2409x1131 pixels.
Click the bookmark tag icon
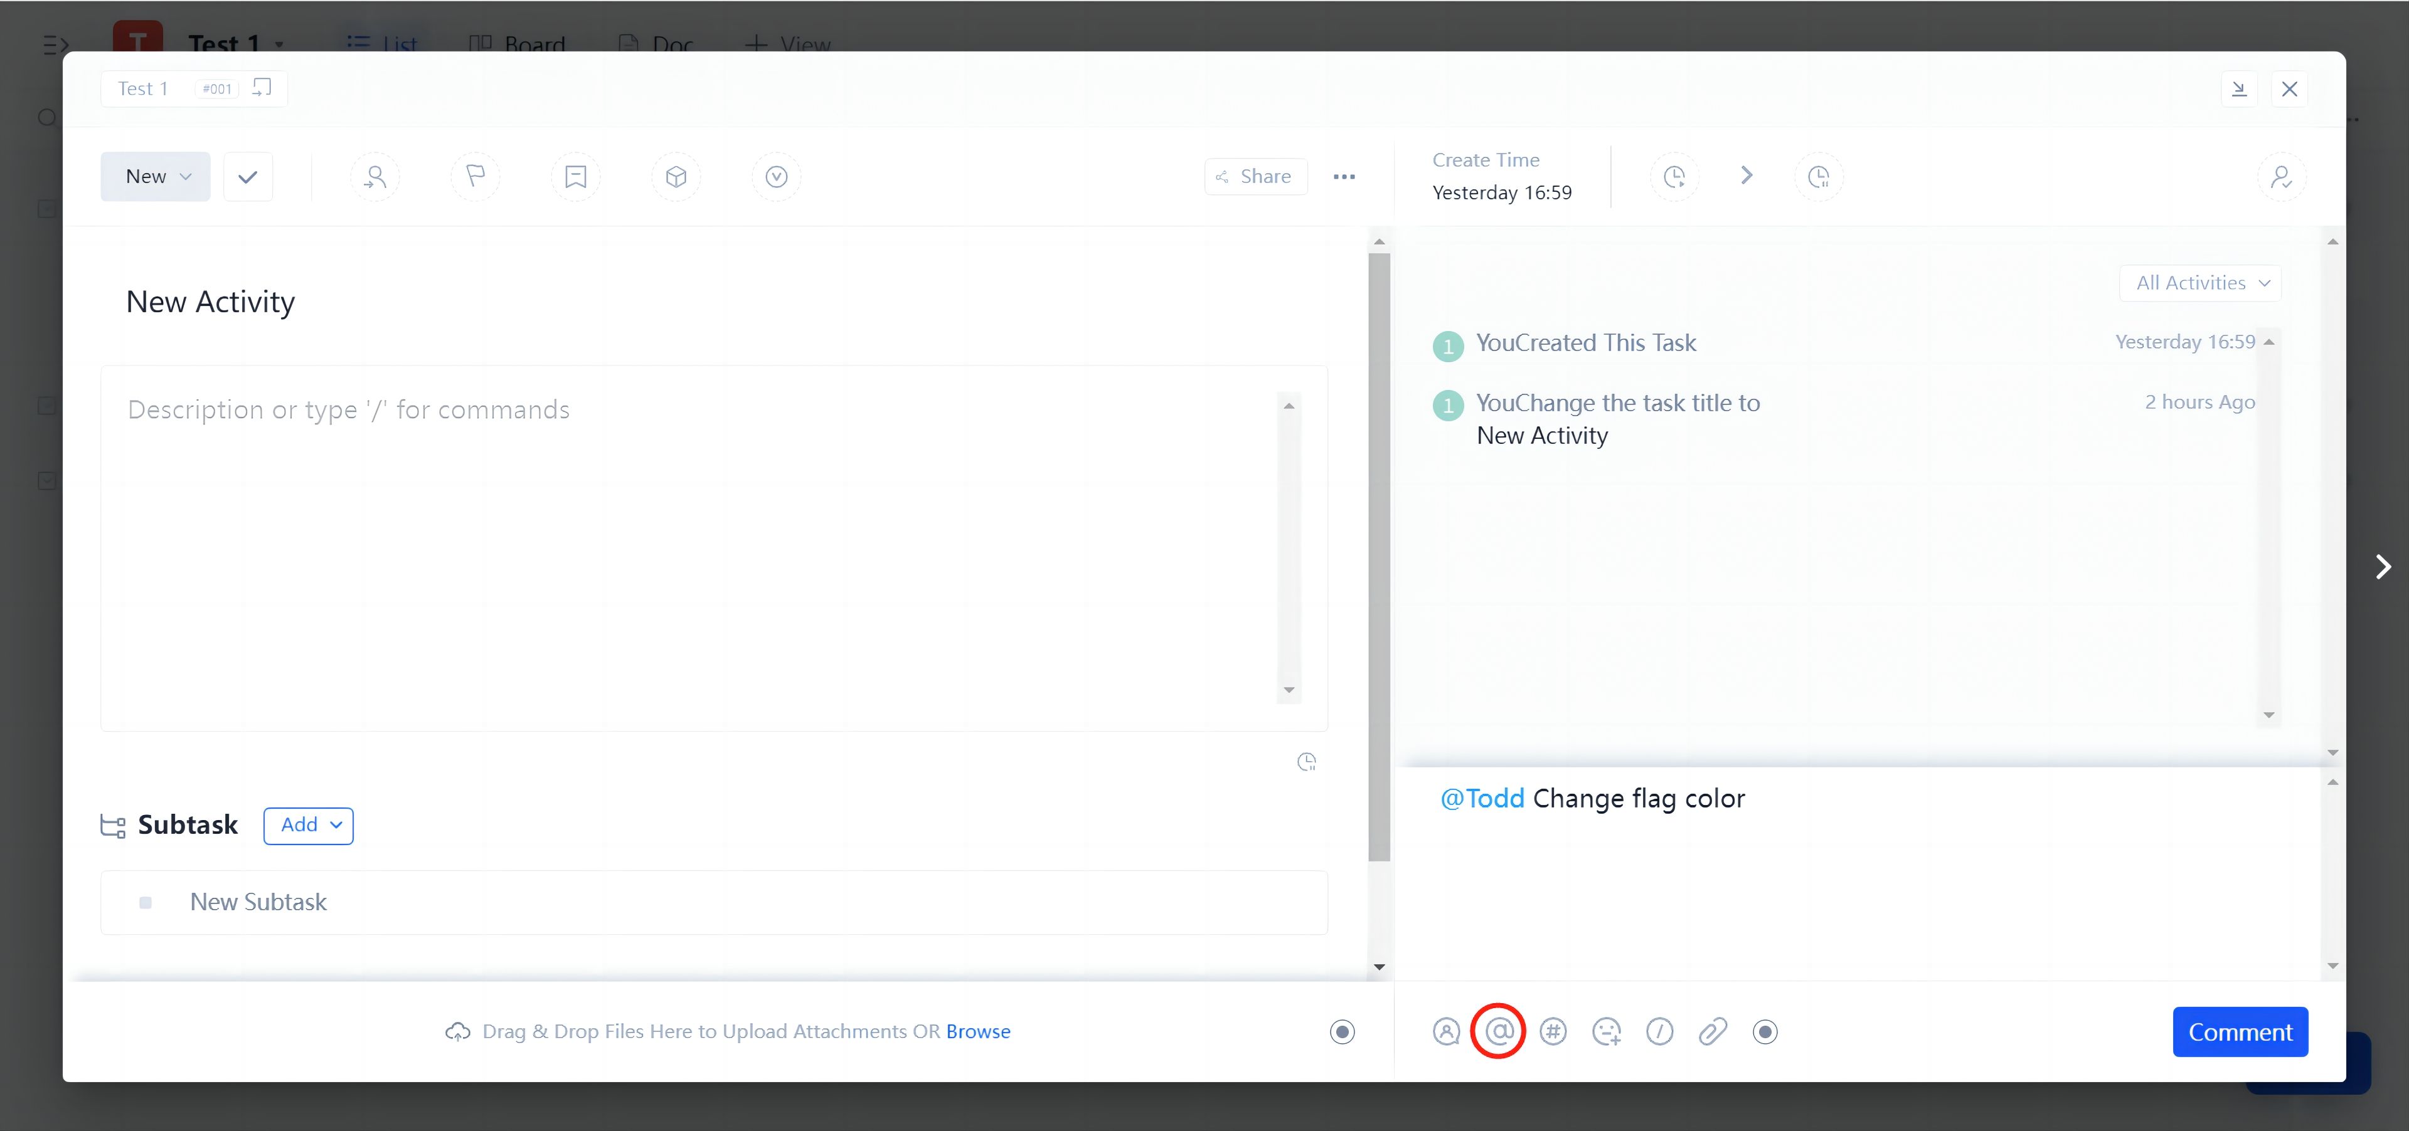(575, 177)
